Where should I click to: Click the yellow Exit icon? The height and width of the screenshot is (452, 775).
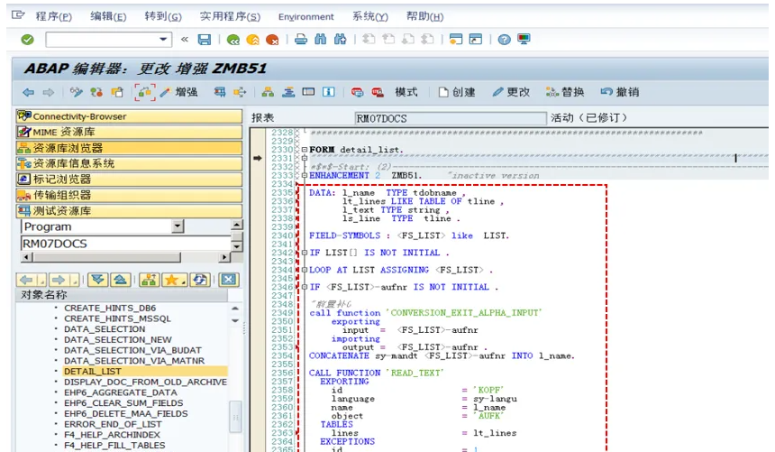coord(252,40)
